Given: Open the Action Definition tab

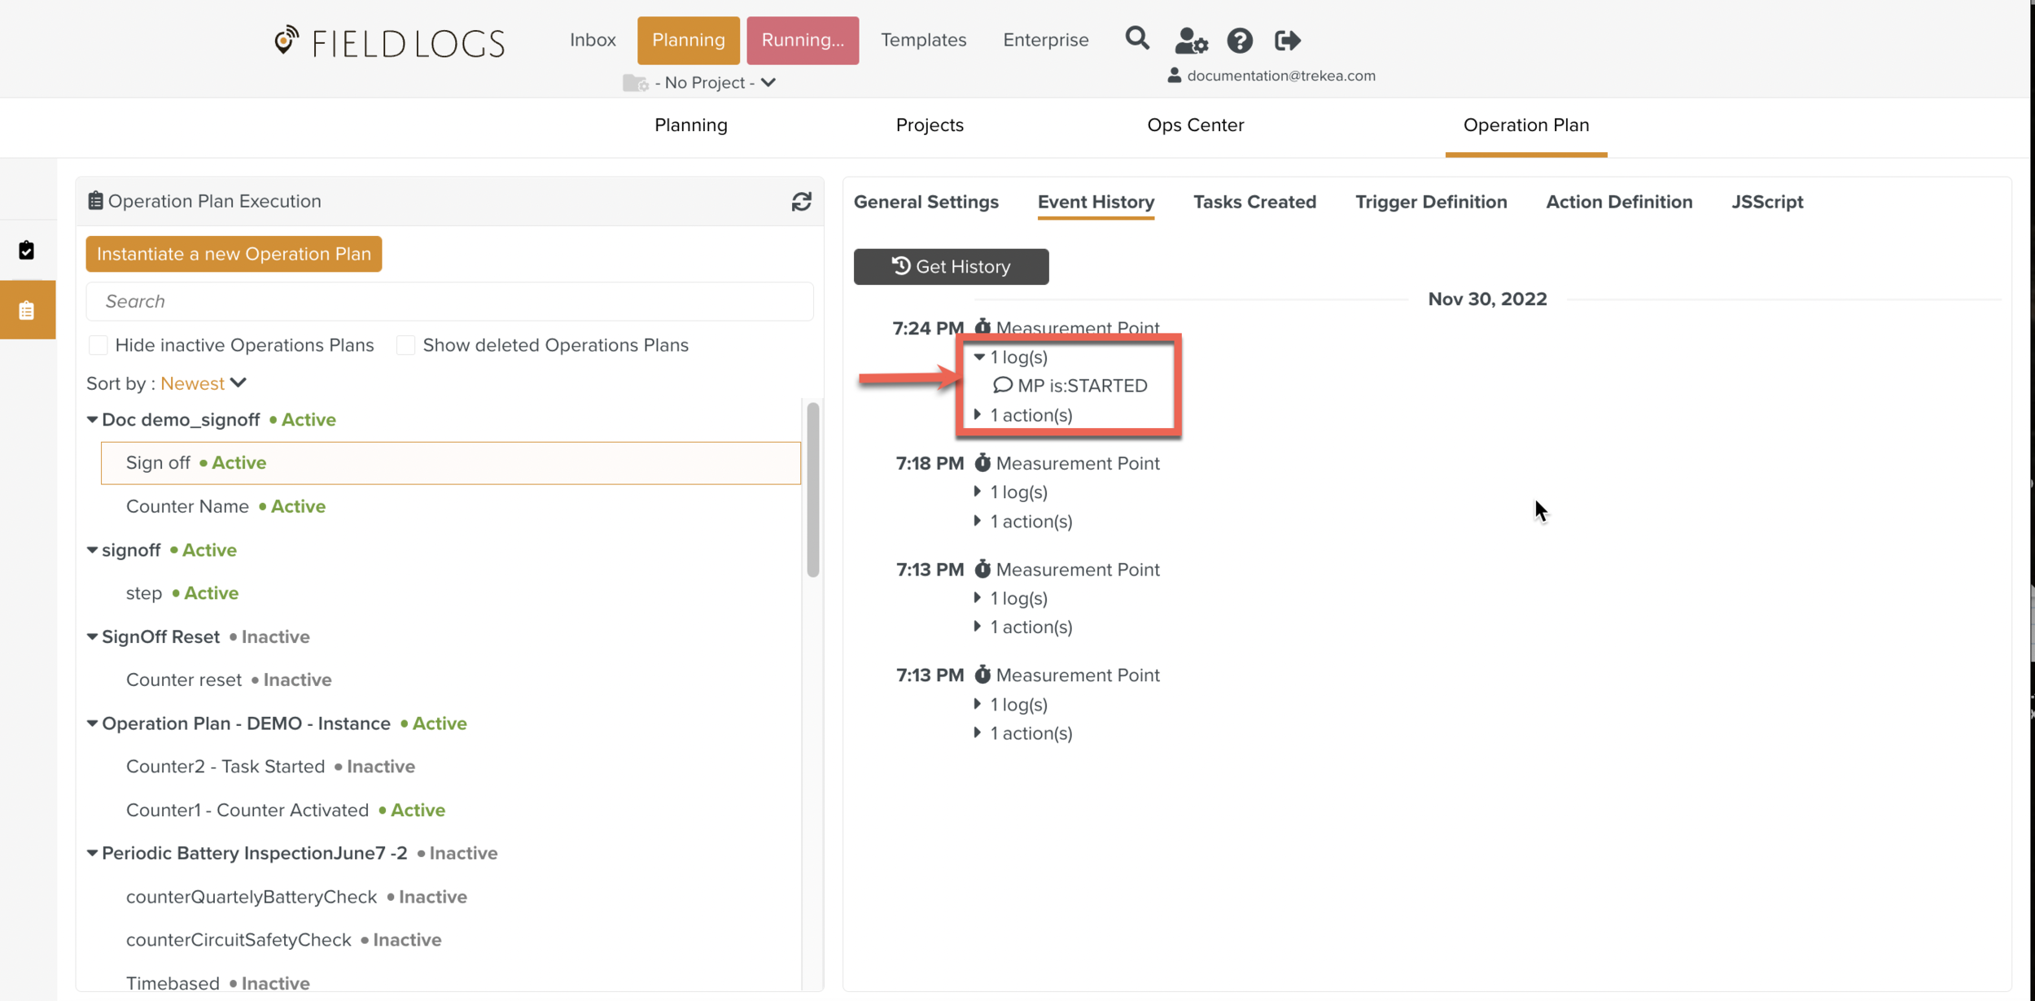Looking at the screenshot, I should 1618,202.
